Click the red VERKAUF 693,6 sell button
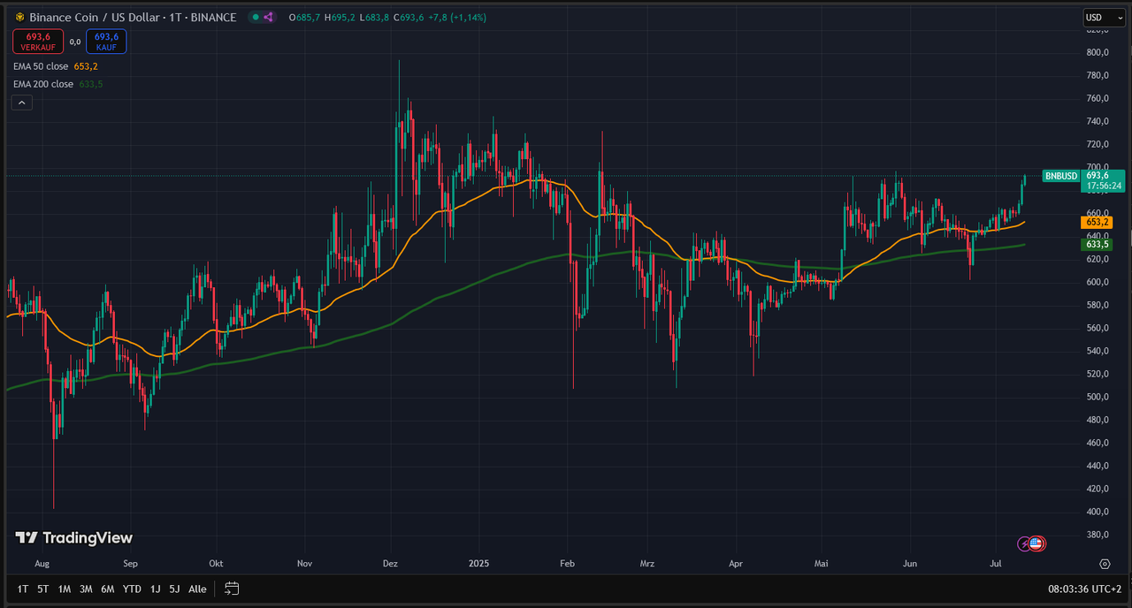1132x608 pixels. pos(37,41)
